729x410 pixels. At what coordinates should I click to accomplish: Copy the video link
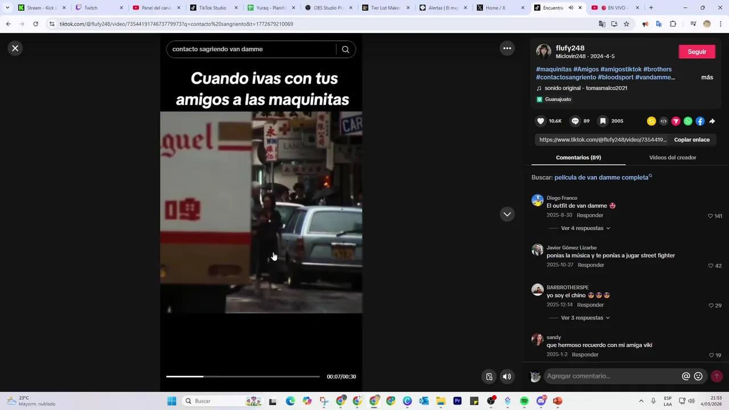[692, 140]
